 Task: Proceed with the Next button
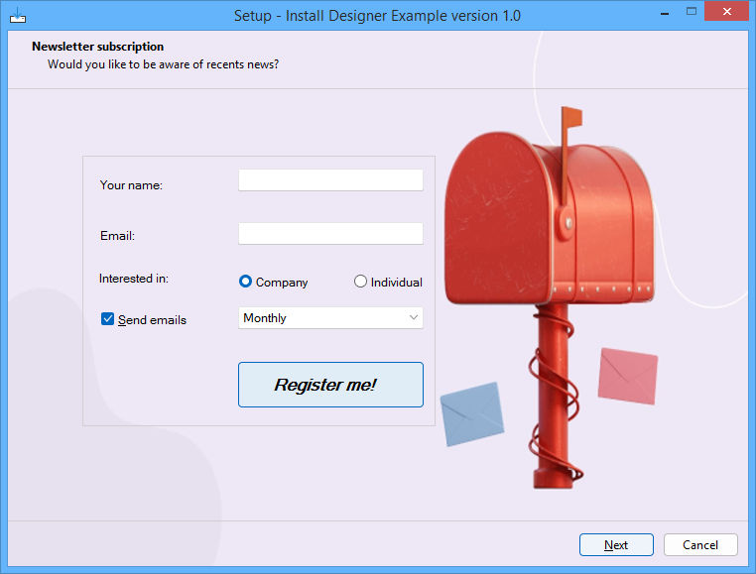[616, 545]
